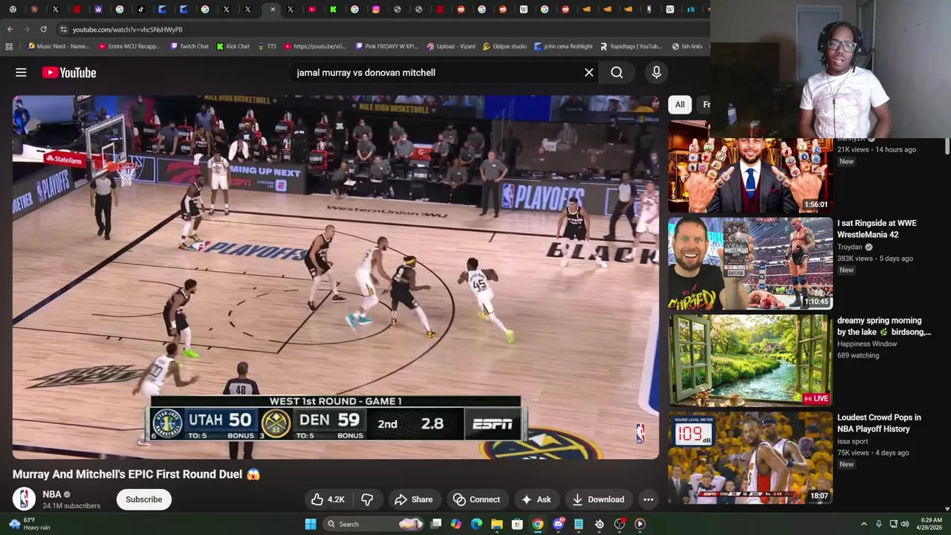Open Twitch Chat bookmark
Image resolution: width=951 pixels, height=535 pixels.
(x=189, y=46)
